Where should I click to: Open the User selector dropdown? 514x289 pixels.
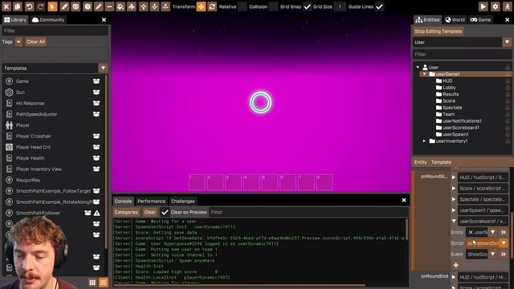[x=507, y=43]
